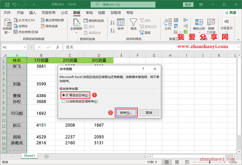
Task: Click the zoom slider handle
Action: (210, 162)
